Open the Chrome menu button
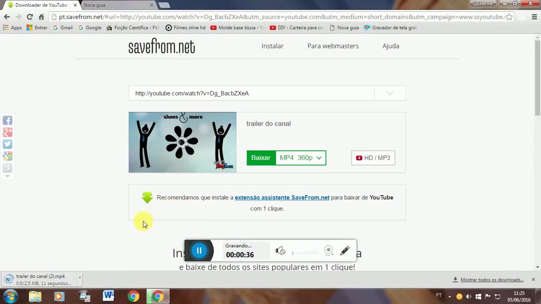541x304 pixels. [534, 17]
